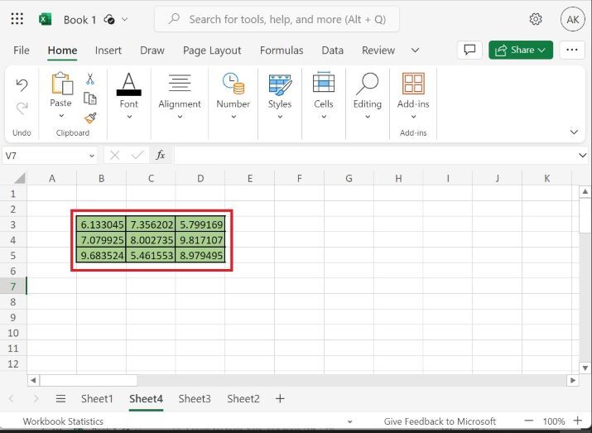Open the Alignment group icon

click(180, 83)
